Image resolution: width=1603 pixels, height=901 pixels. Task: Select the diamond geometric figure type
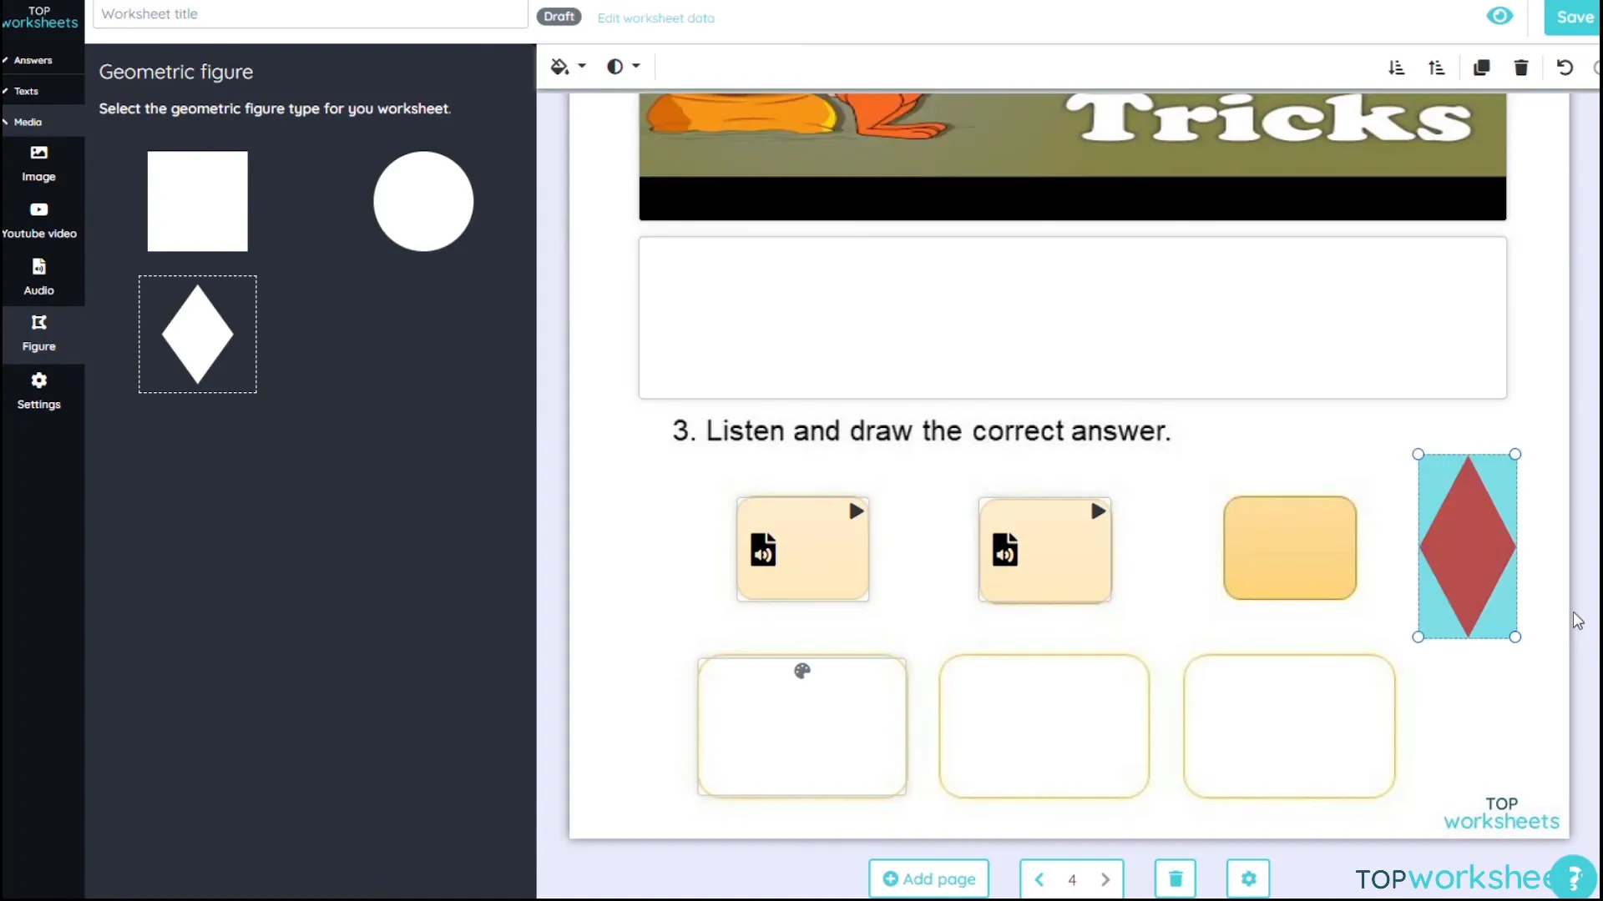(x=197, y=335)
